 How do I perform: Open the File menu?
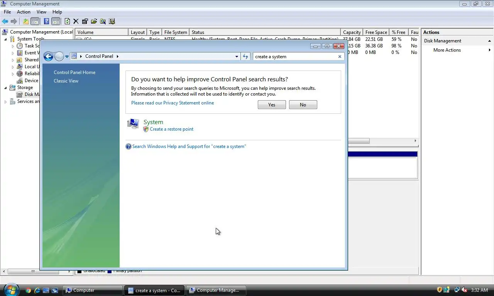click(7, 12)
